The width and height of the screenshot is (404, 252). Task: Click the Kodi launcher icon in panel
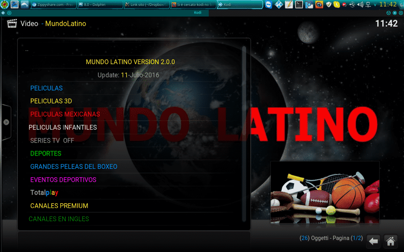[x=279, y=4]
